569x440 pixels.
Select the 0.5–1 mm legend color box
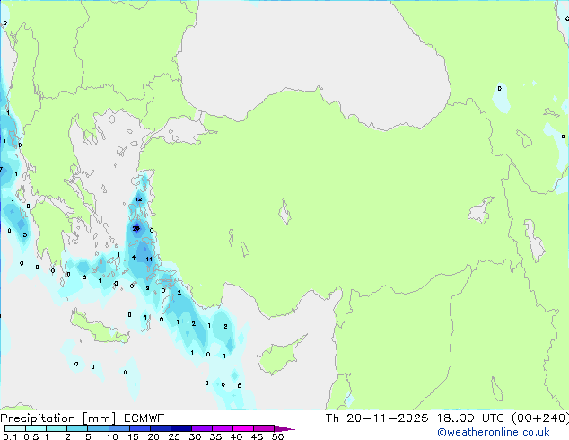pos(36,428)
